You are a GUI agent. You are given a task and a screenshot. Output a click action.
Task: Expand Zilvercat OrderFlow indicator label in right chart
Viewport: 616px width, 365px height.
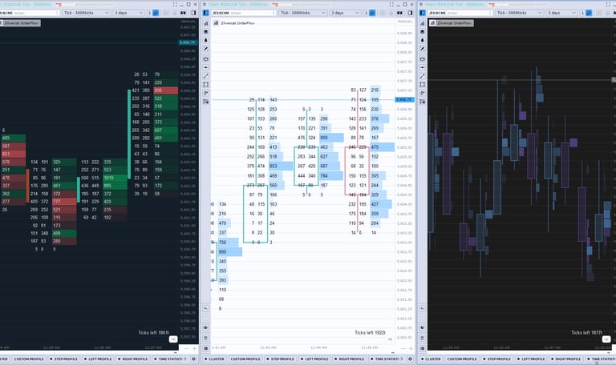(451, 23)
